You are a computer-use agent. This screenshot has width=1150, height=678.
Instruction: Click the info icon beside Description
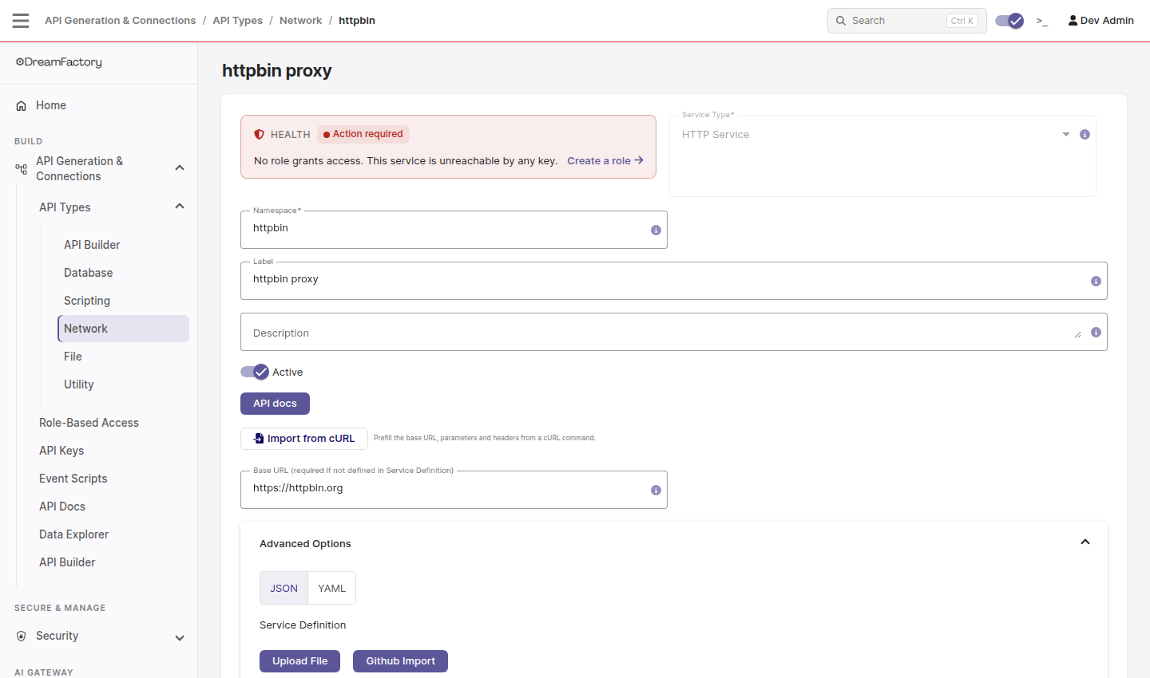(1096, 332)
